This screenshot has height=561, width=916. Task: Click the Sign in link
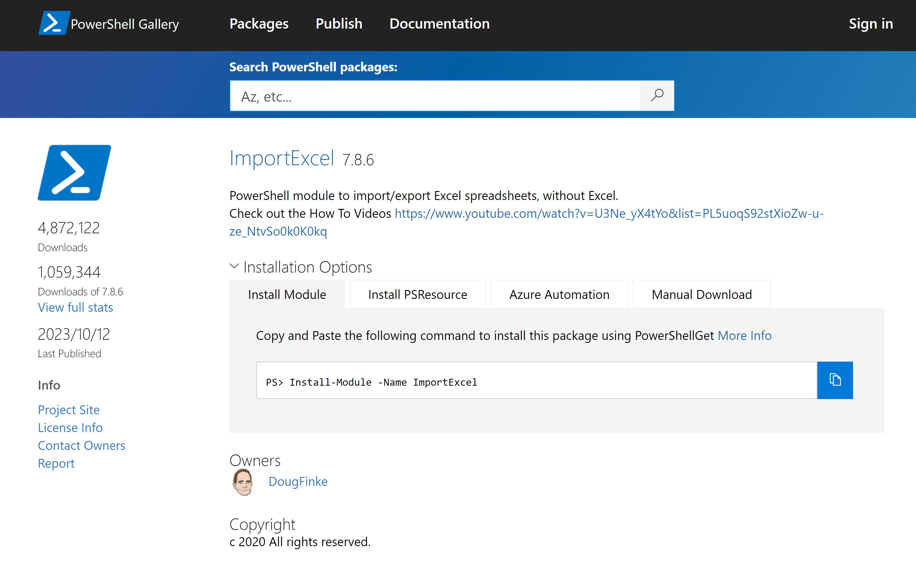[x=871, y=23]
